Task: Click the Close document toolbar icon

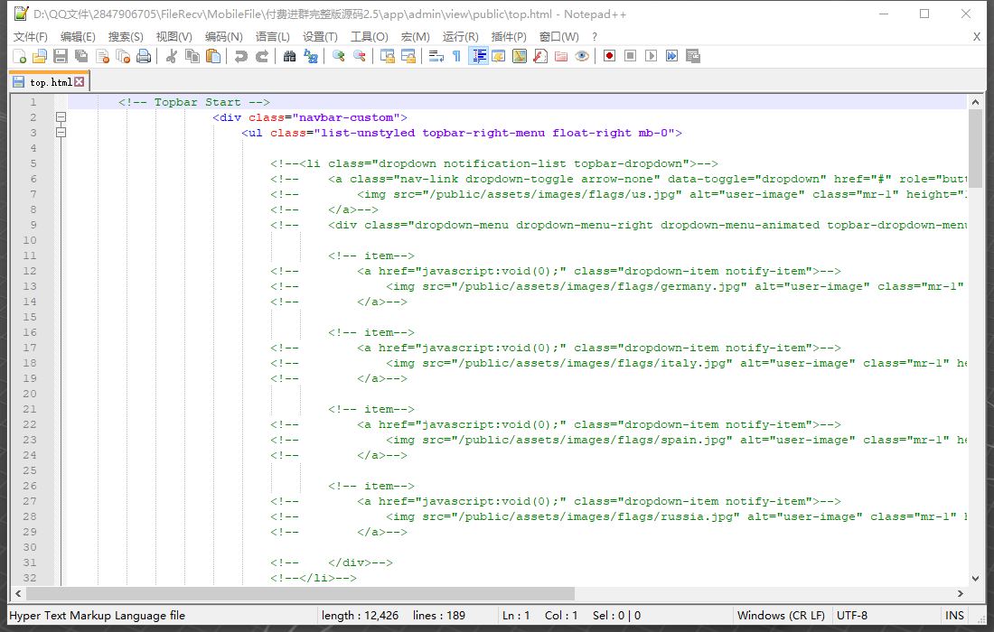Action: pyautogui.click(x=102, y=56)
